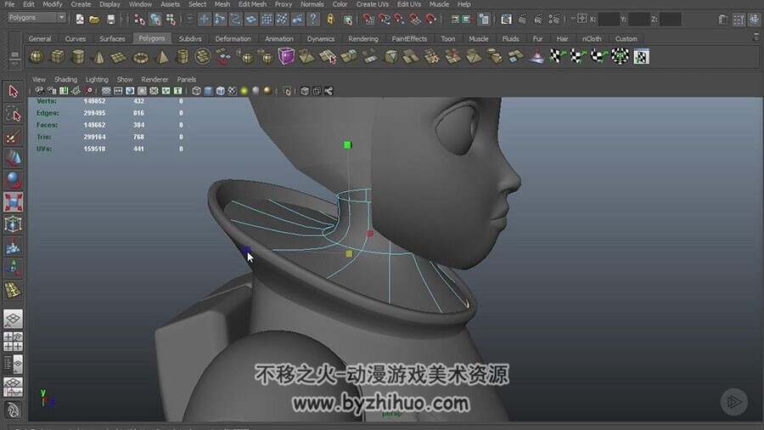Toggle wireframe on shaded
Screen dimensions: 764x430
(220, 91)
